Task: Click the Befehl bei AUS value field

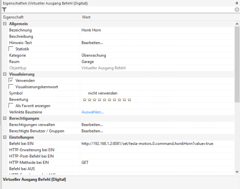Action: click(157, 169)
